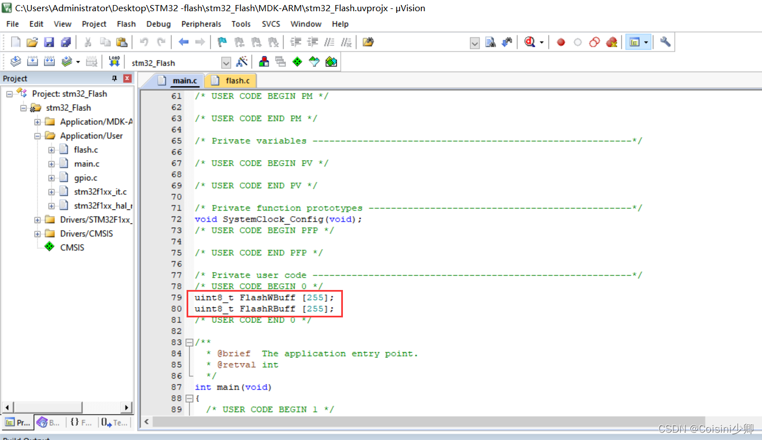This screenshot has height=440, width=762.
Task: Click Select Software Packs icon
Action: [314, 62]
